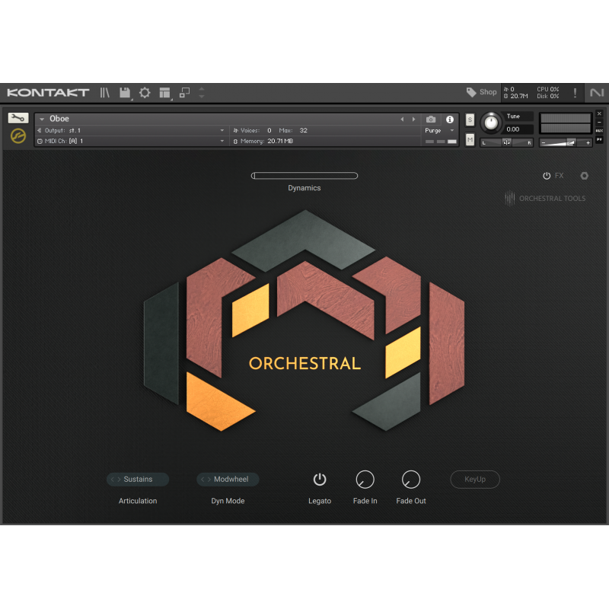
Task: Toggle the Legato power button
Action: click(x=320, y=480)
